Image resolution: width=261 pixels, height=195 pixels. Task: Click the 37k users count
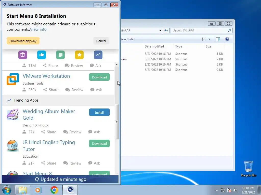[29, 132]
